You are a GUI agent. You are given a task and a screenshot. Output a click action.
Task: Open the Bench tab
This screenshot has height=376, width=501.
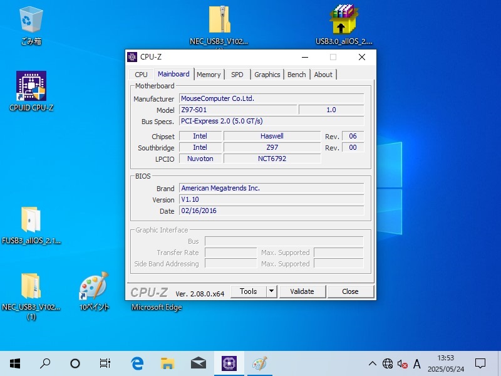(x=296, y=75)
